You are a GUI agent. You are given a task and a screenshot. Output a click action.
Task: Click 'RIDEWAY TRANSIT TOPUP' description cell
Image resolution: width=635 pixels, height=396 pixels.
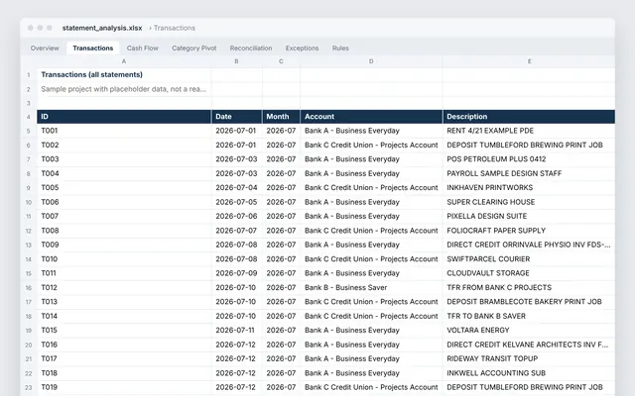[x=529, y=358]
